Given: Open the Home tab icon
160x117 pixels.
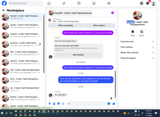Looking at the screenshot, I should click(x=49, y=3).
